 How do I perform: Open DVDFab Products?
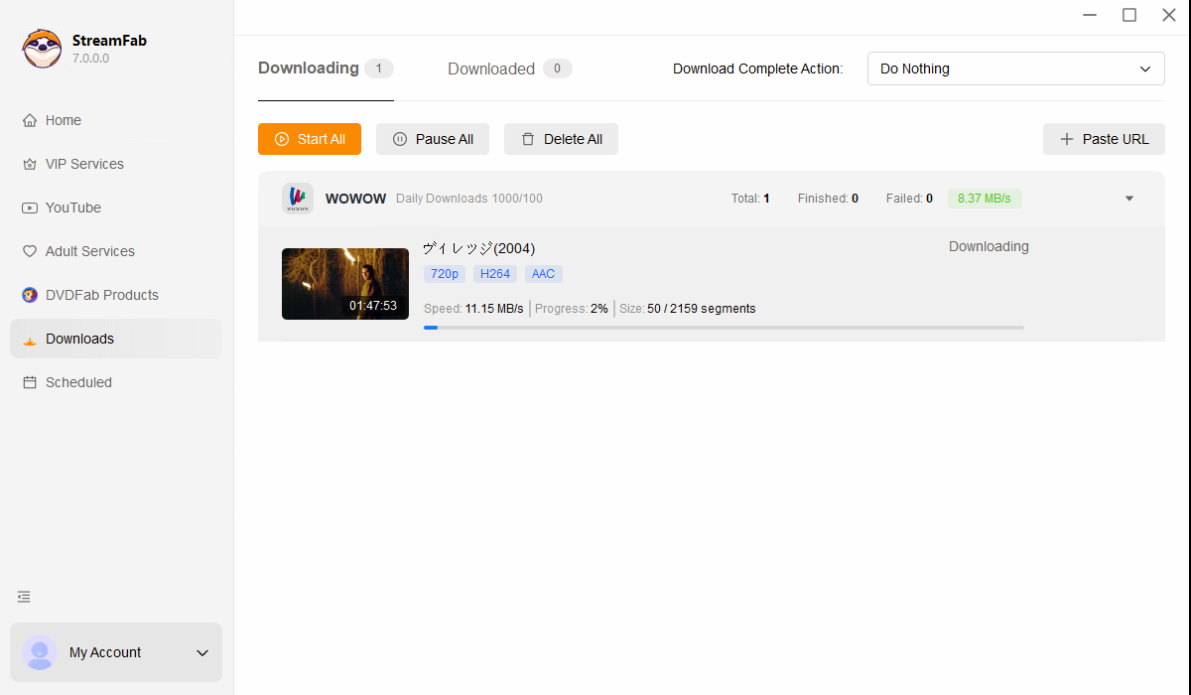[101, 295]
